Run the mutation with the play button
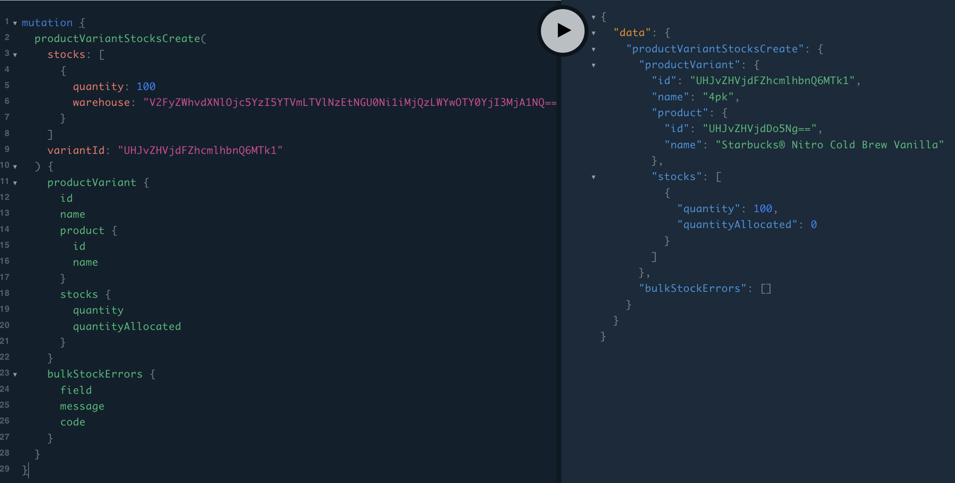The image size is (955, 483). [562, 31]
